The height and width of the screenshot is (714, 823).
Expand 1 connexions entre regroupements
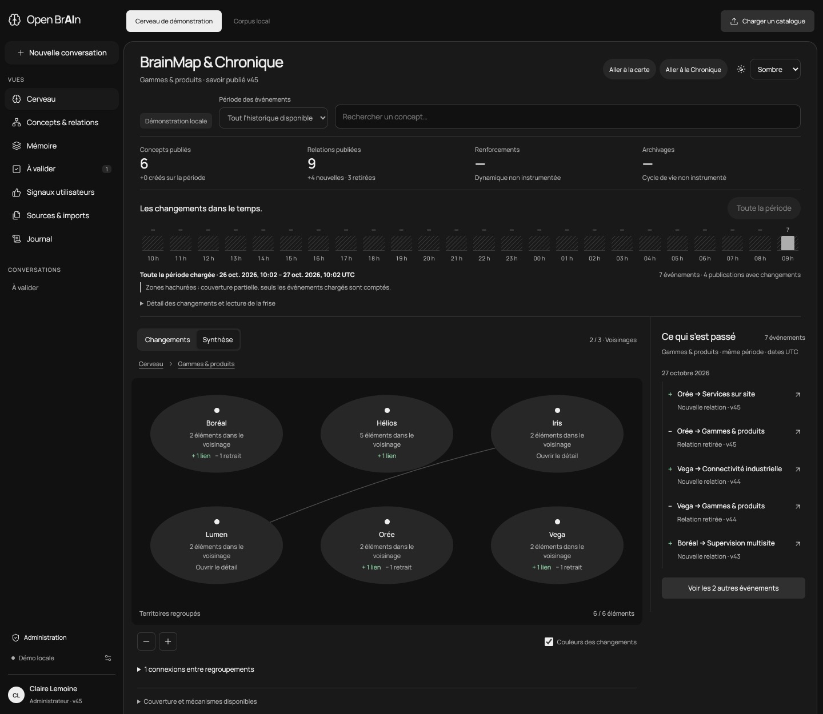click(x=195, y=669)
